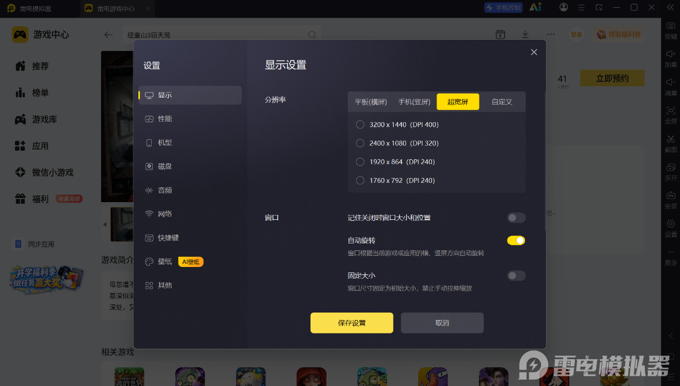Open the 磁盘 disk settings section

tap(190, 166)
